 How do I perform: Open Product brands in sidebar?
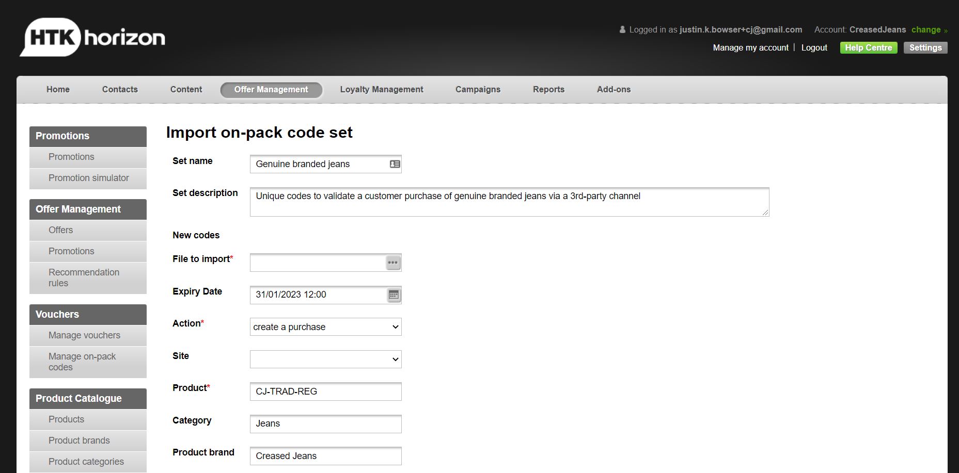tap(88, 441)
